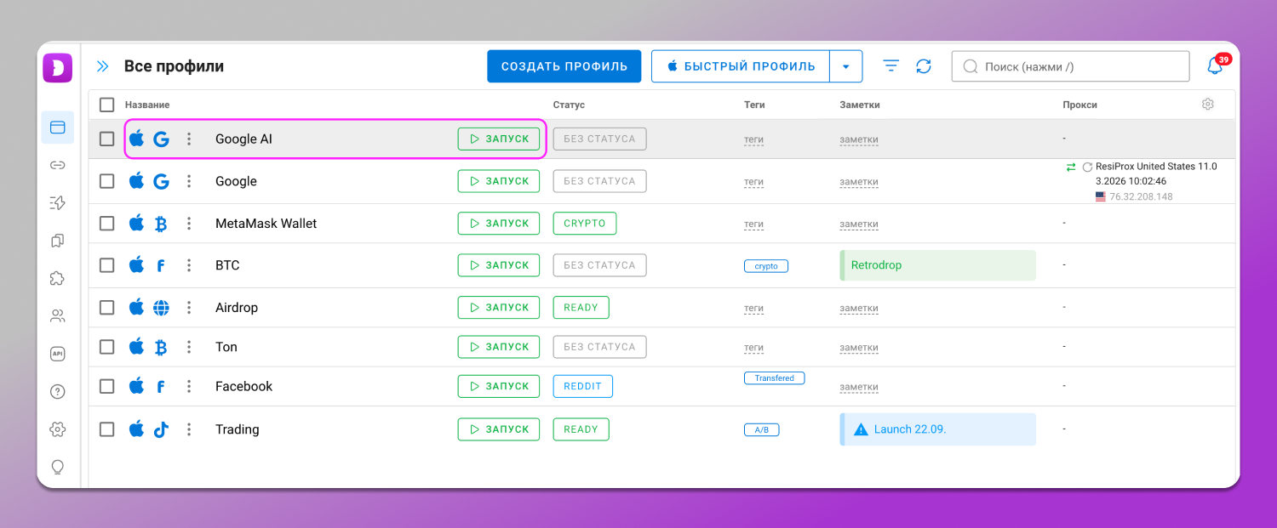Viewport: 1277px width, 528px height.
Task: Expand sidebar with double chevron icon
Action: click(x=103, y=66)
